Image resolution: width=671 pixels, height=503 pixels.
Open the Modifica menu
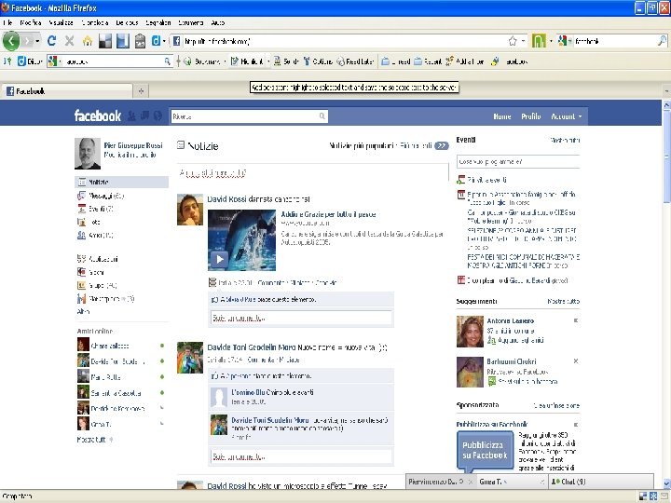point(31,22)
